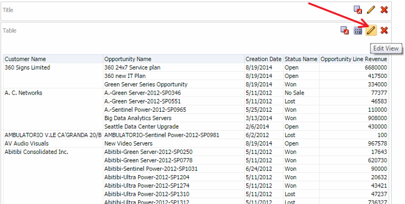Click customer Abitibi Consolidated Inc.
405x204 pixels.
pyautogui.click(x=37, y=152)
